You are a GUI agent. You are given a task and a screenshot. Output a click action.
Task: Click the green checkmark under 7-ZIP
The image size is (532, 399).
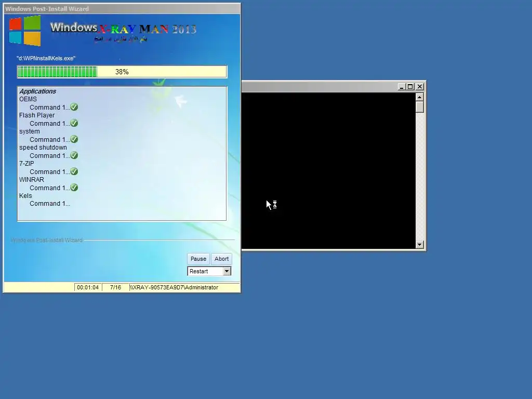(74, 171)
